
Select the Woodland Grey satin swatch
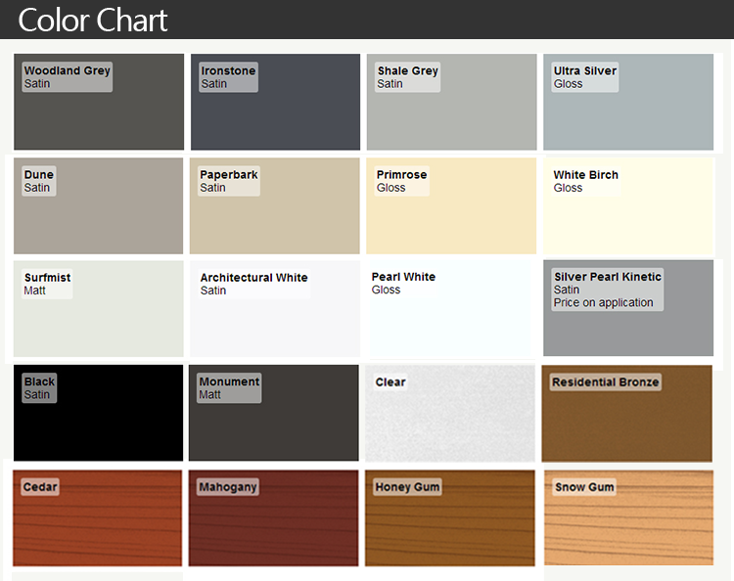[x=99, y=103]
